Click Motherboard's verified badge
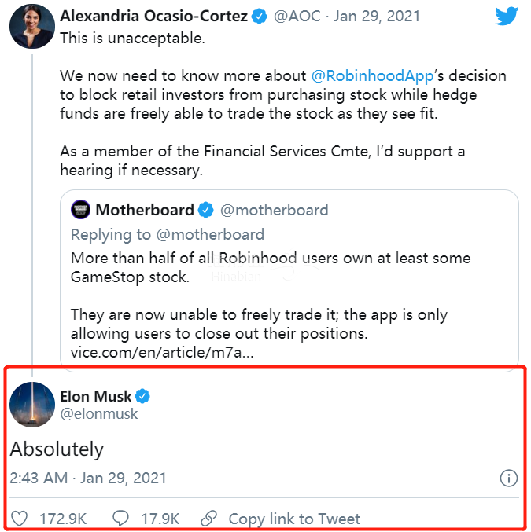The height and width of the screenshot is (532, 531). pos(206,210)
